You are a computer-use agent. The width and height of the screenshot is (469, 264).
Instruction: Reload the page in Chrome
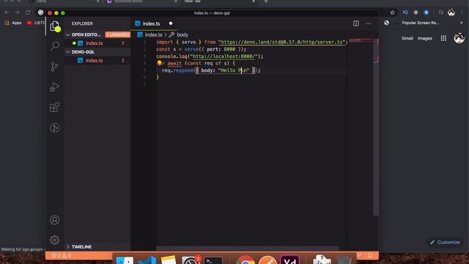point(28,12)
